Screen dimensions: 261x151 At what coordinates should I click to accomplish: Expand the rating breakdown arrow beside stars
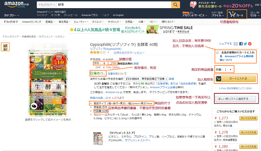tap(108, 52)
